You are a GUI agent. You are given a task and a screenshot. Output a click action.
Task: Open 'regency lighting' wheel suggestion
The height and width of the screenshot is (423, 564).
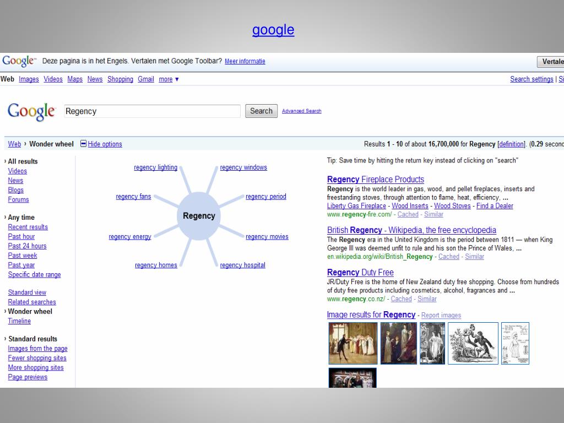point(155,167)
